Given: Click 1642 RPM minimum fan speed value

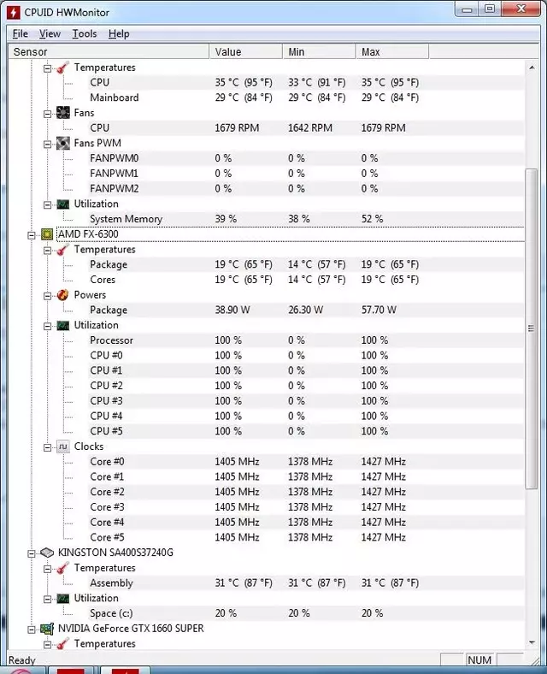Looking at the screenshot, I should click(x=310, y=128).
